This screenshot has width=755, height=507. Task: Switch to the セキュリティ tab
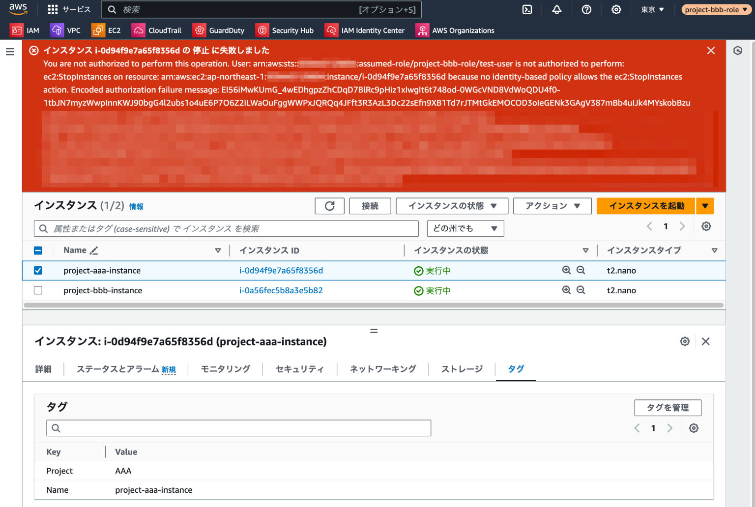coord(299,369)
